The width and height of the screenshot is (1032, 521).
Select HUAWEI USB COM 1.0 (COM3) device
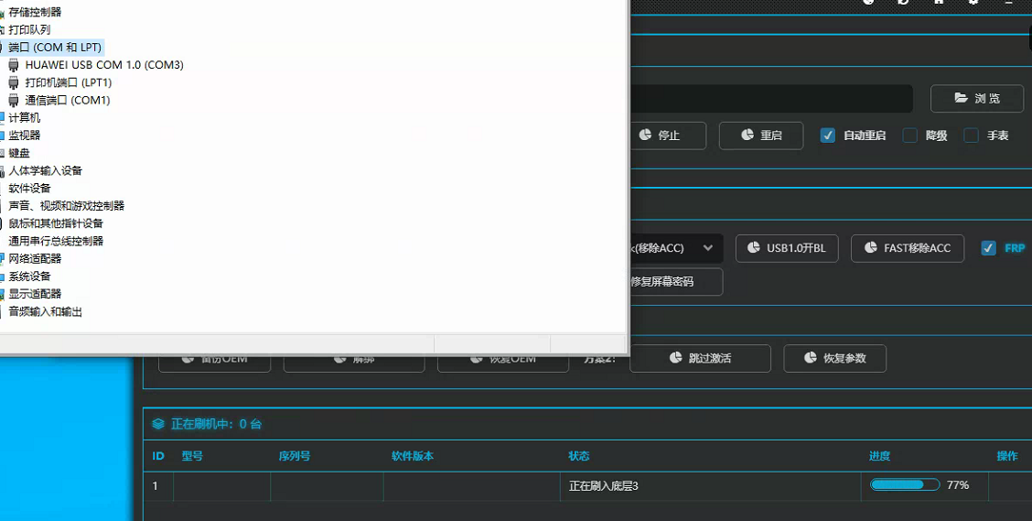click(104, 65)
